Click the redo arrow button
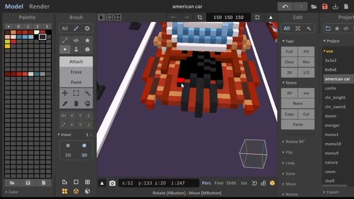The image size is (354, 199). coord(300,7)
